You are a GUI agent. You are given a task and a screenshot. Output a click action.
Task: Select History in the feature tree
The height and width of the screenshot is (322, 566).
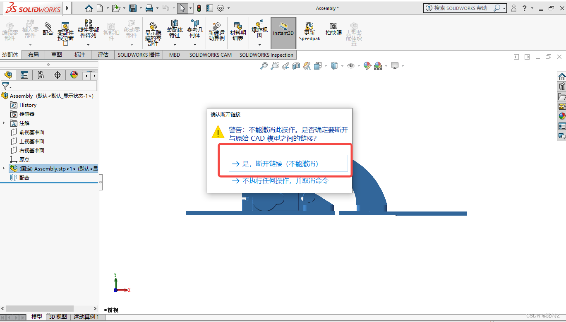click(28, 105)
